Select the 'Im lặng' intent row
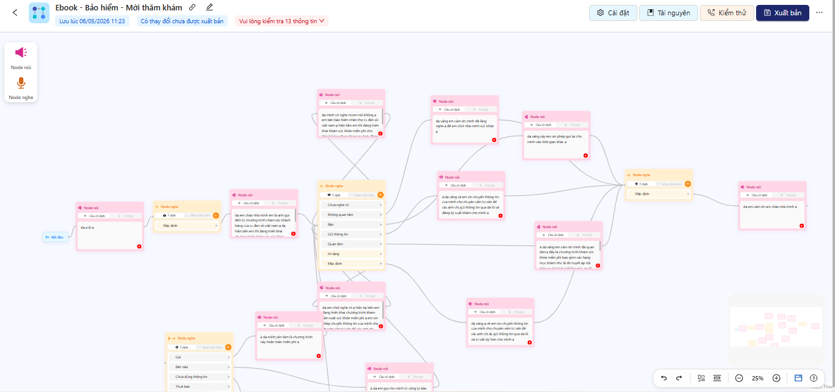The height and width of the screenshot is (392, 835). click(x=352, y=254)
